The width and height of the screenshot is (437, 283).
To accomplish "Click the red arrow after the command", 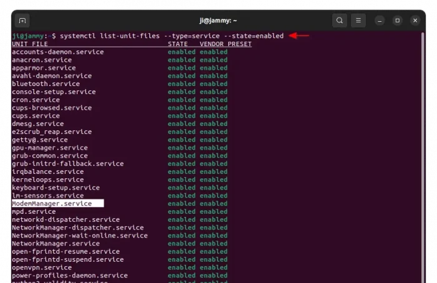I will tap(299, 36).
